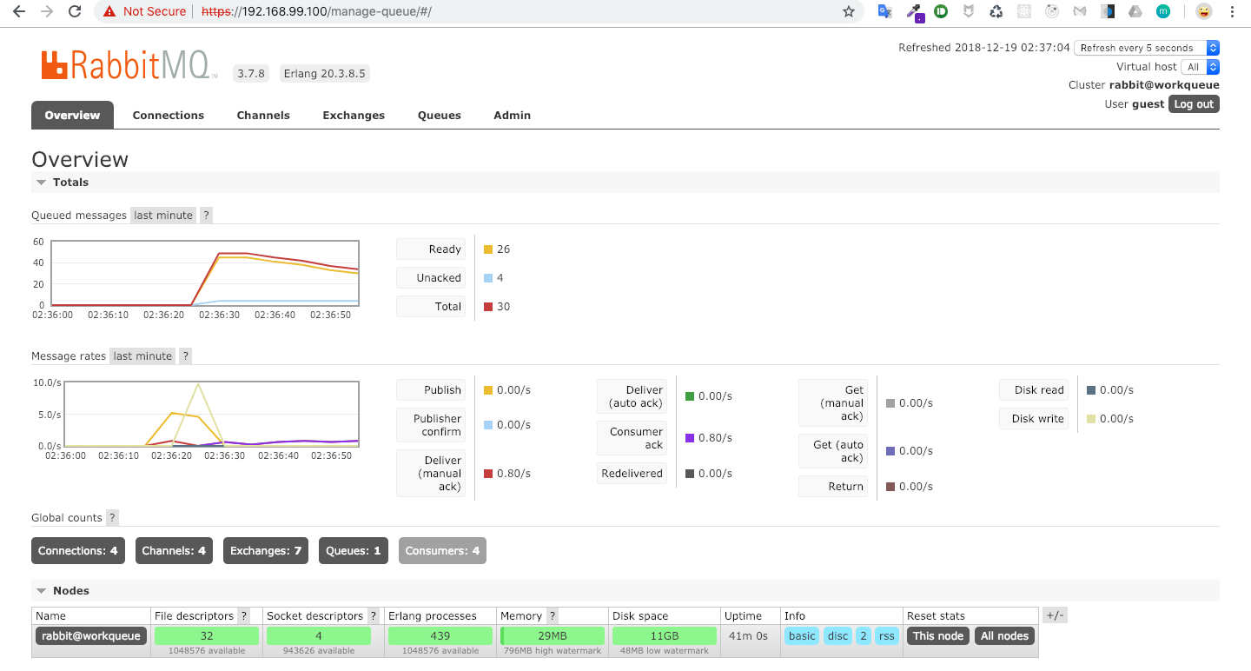Image resolution: width=1251 pixels, height=671 pixels.
Task: Click the 29MB memory usage bar
Action: [553, 636]
